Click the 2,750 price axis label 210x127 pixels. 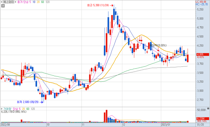pyautogui.click(x=200, y=100)
